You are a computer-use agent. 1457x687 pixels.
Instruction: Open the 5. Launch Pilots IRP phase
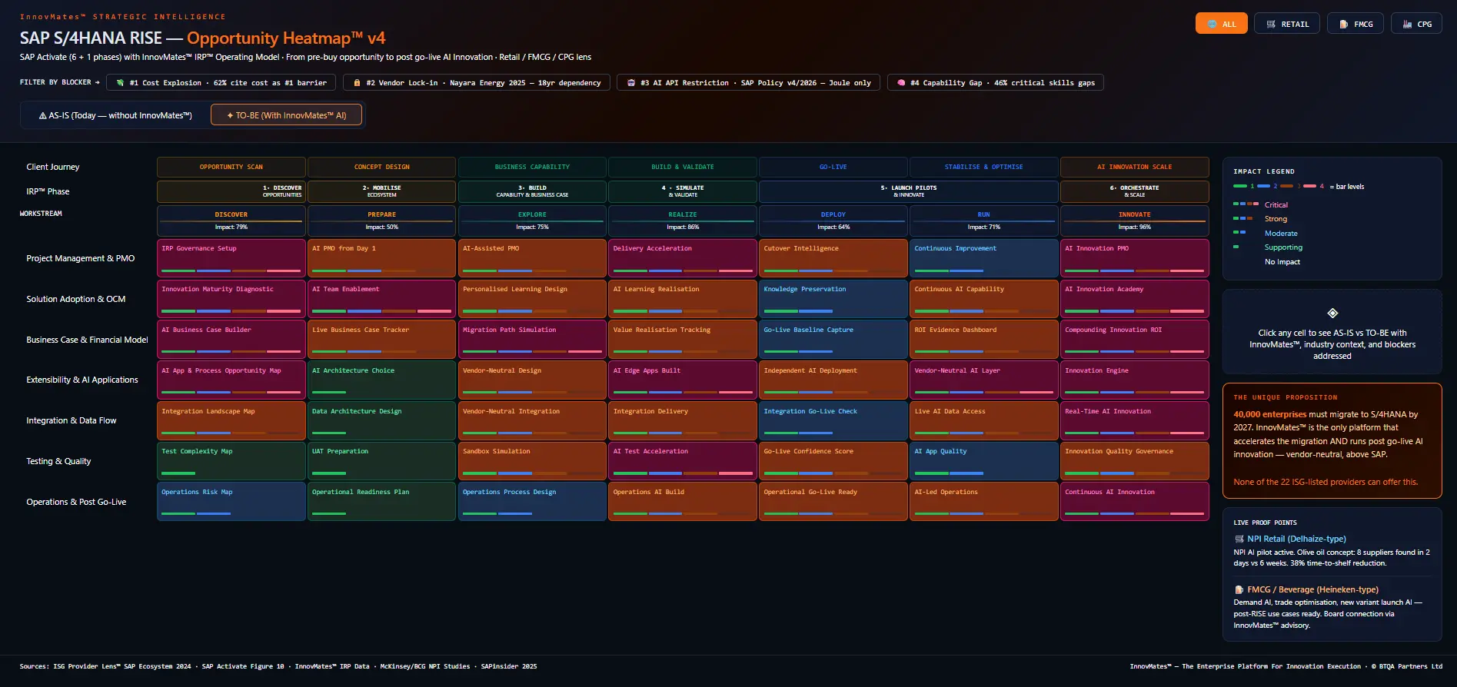908,191
